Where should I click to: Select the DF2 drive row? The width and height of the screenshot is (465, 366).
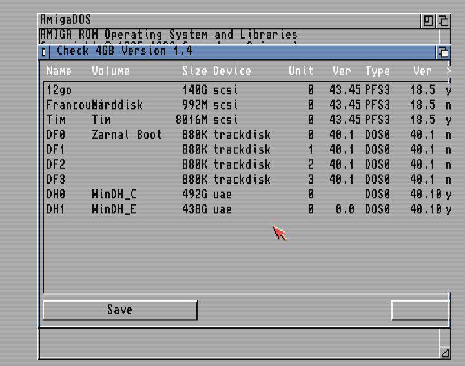(248, 164)
